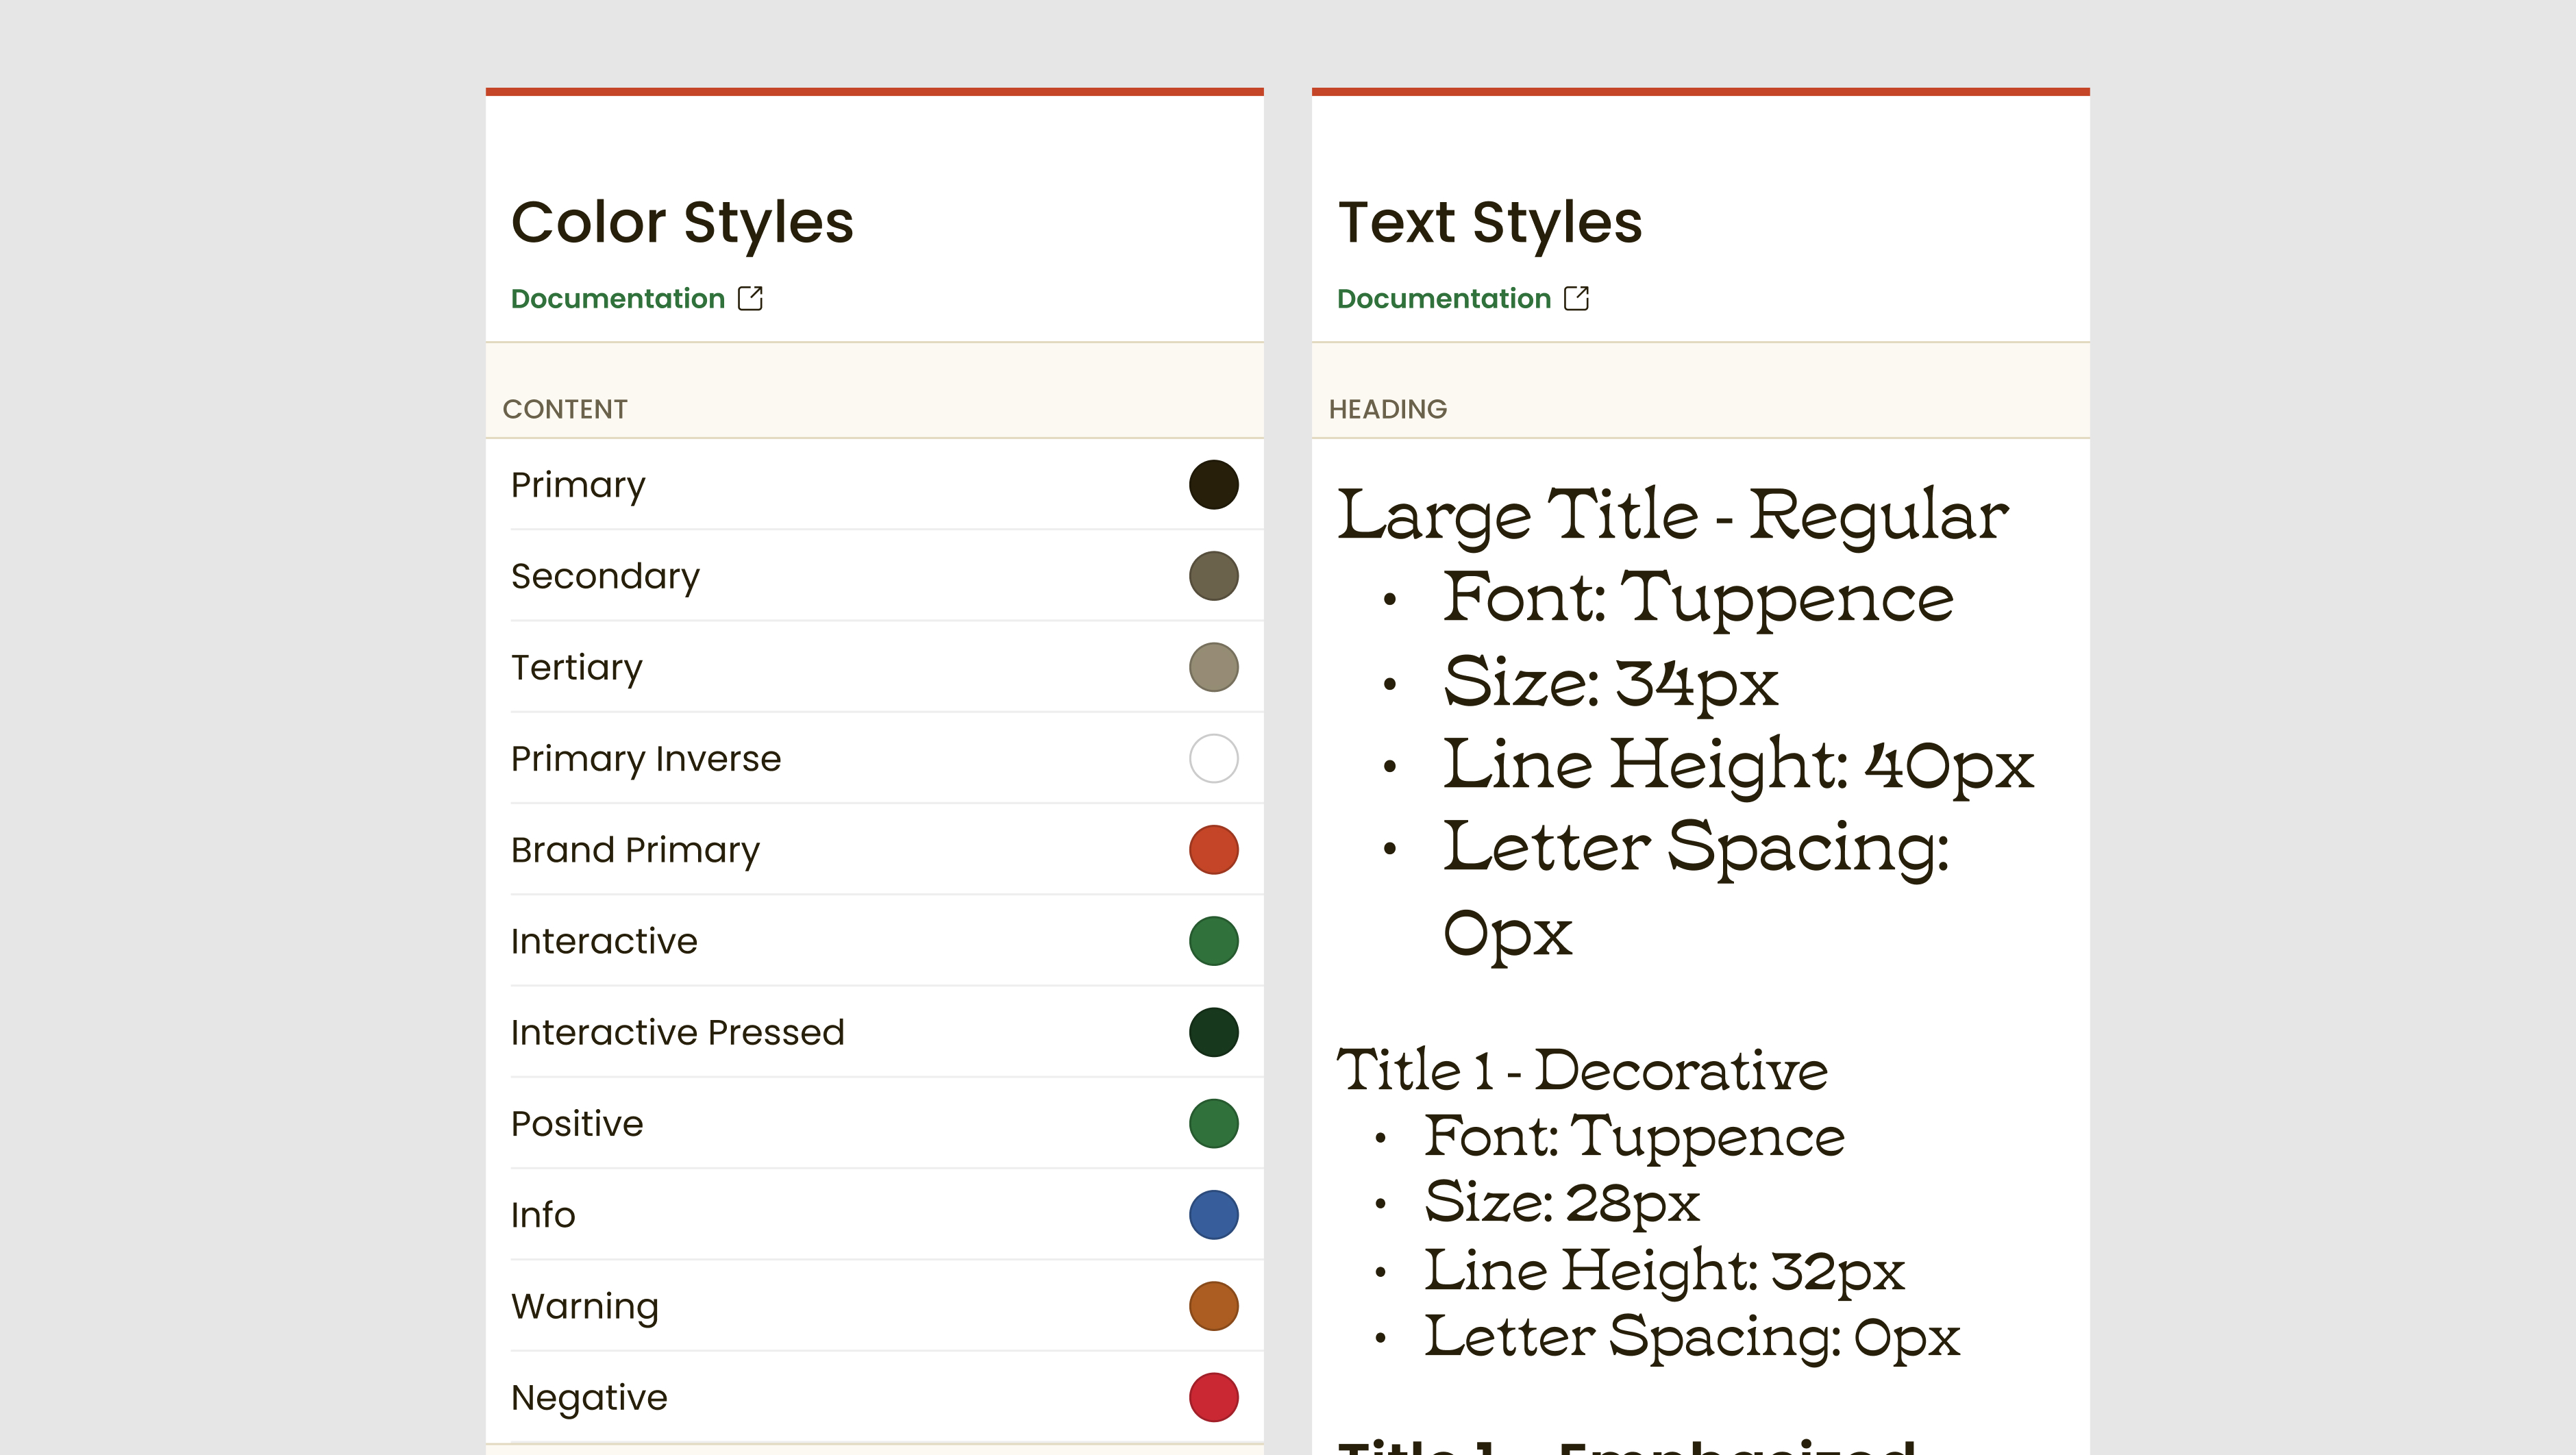Pick the Info blue swatch
The height and width of the screenshot is (1455, 2576).
coord(1213,1214)
